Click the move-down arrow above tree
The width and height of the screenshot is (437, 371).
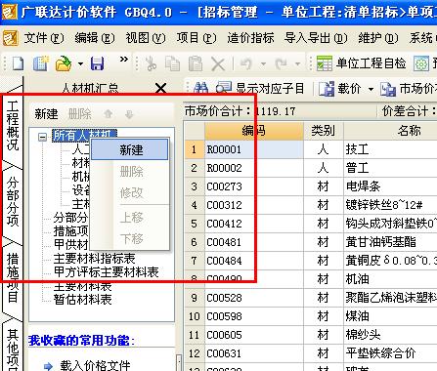(129, 114)
